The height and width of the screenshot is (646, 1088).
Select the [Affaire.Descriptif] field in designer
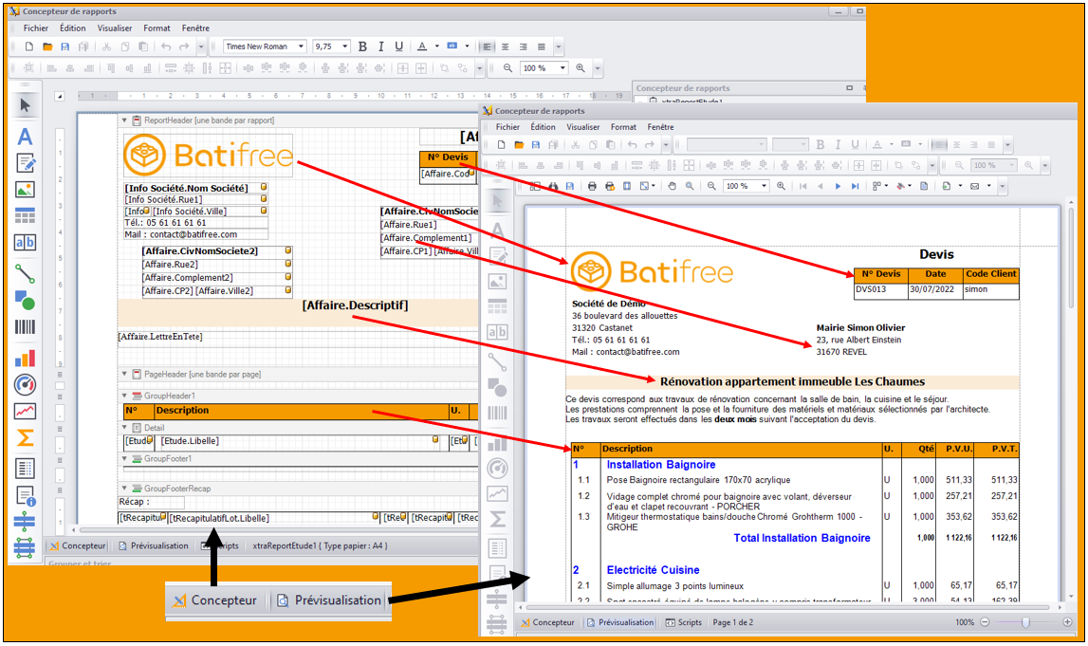tap(356, 305)
